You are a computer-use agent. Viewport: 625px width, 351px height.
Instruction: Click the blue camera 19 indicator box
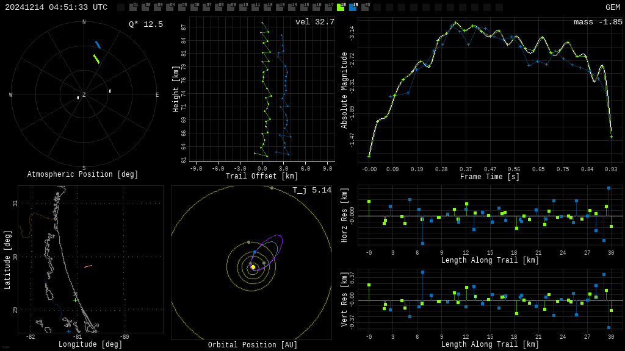[353, 7]
